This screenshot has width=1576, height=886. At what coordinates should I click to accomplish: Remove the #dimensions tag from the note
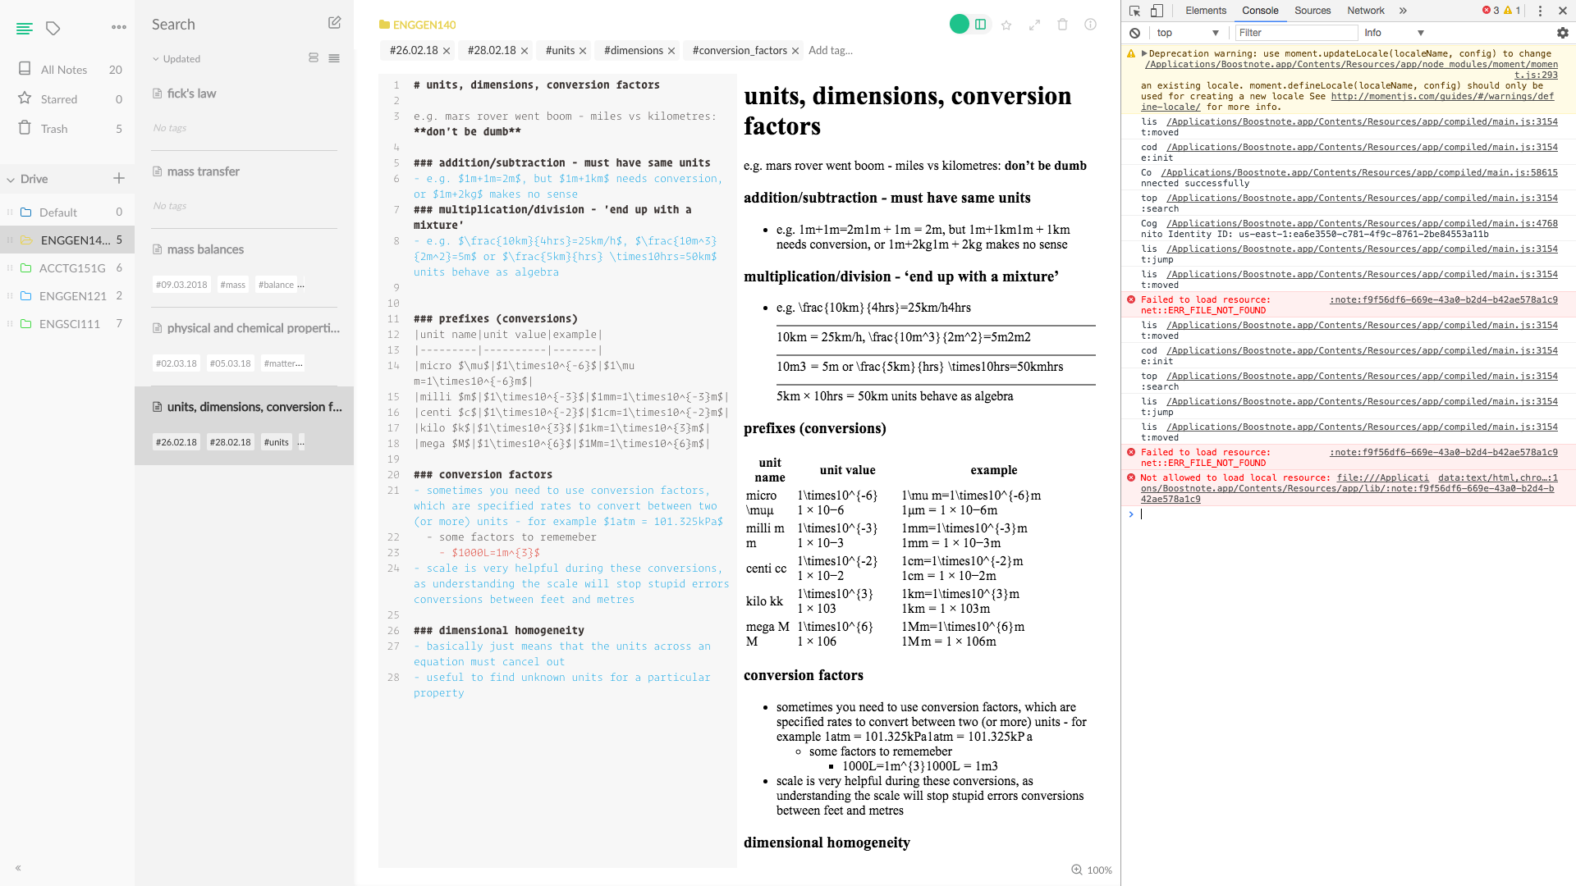671,50
